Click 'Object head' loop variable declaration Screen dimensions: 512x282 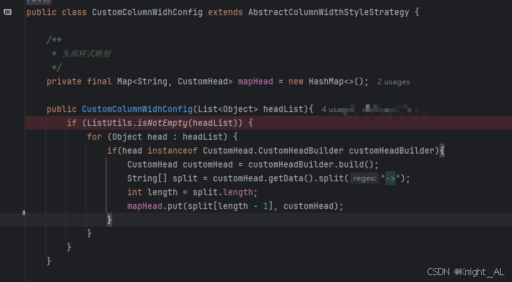point(140,137)
